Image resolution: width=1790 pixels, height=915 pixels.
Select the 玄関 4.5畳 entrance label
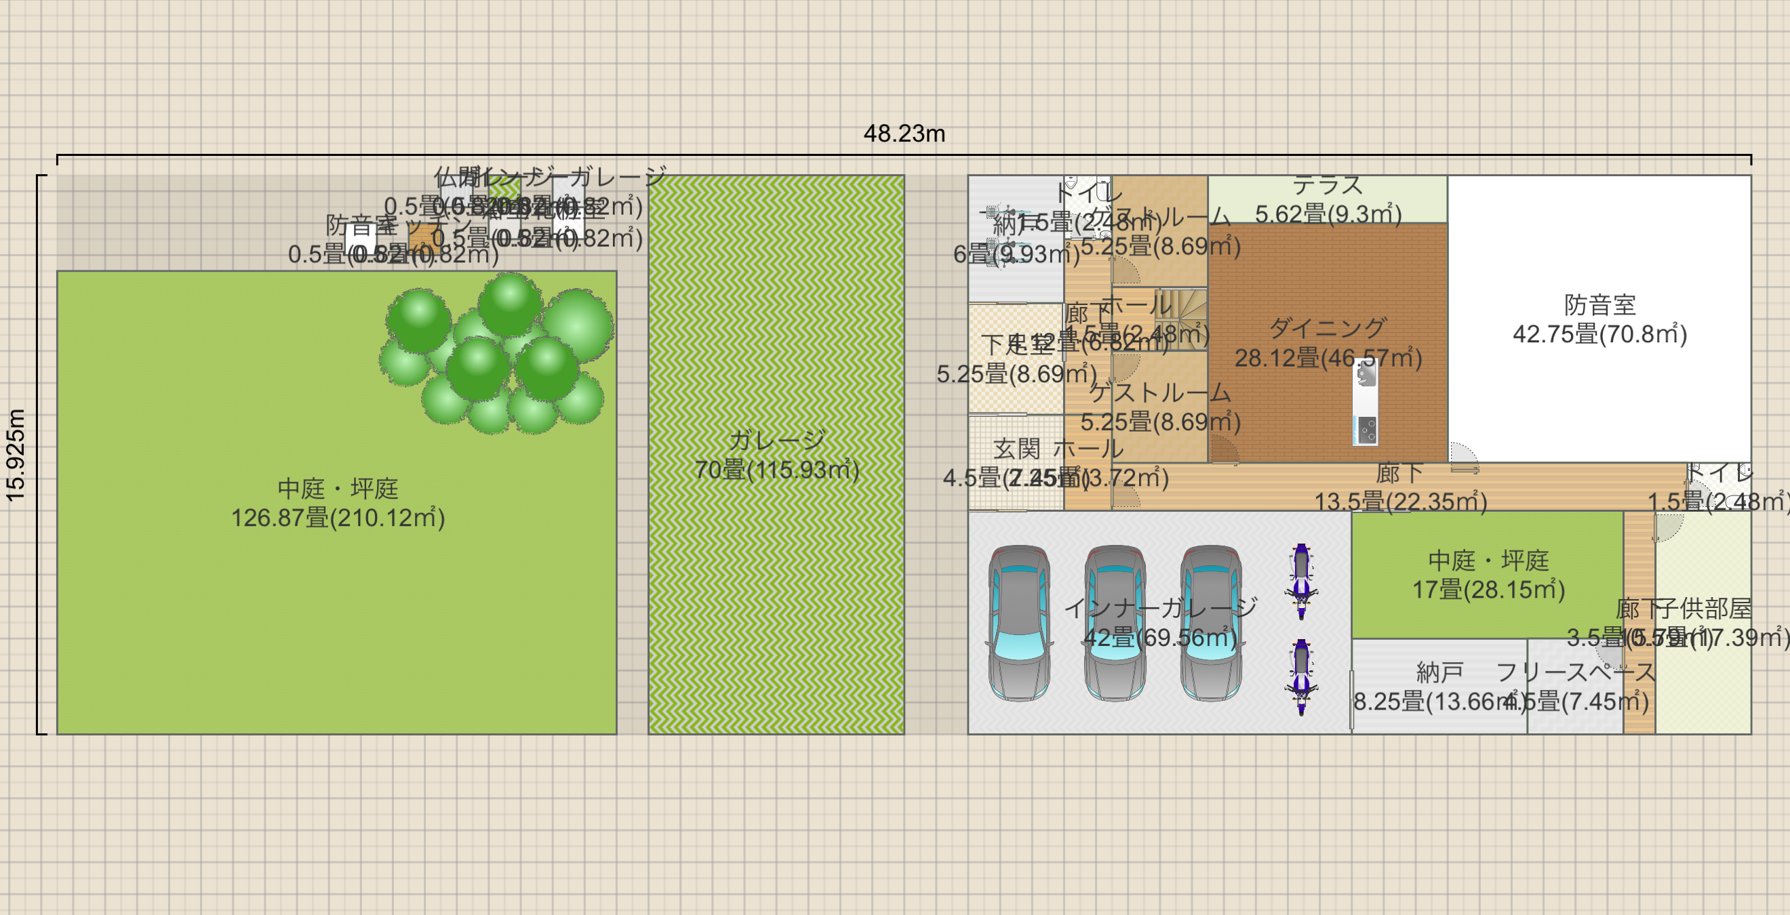(x=1016, y=463)
